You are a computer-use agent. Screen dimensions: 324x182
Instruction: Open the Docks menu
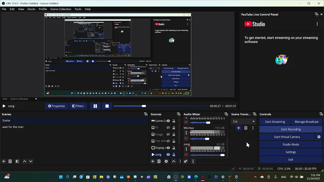31,9
